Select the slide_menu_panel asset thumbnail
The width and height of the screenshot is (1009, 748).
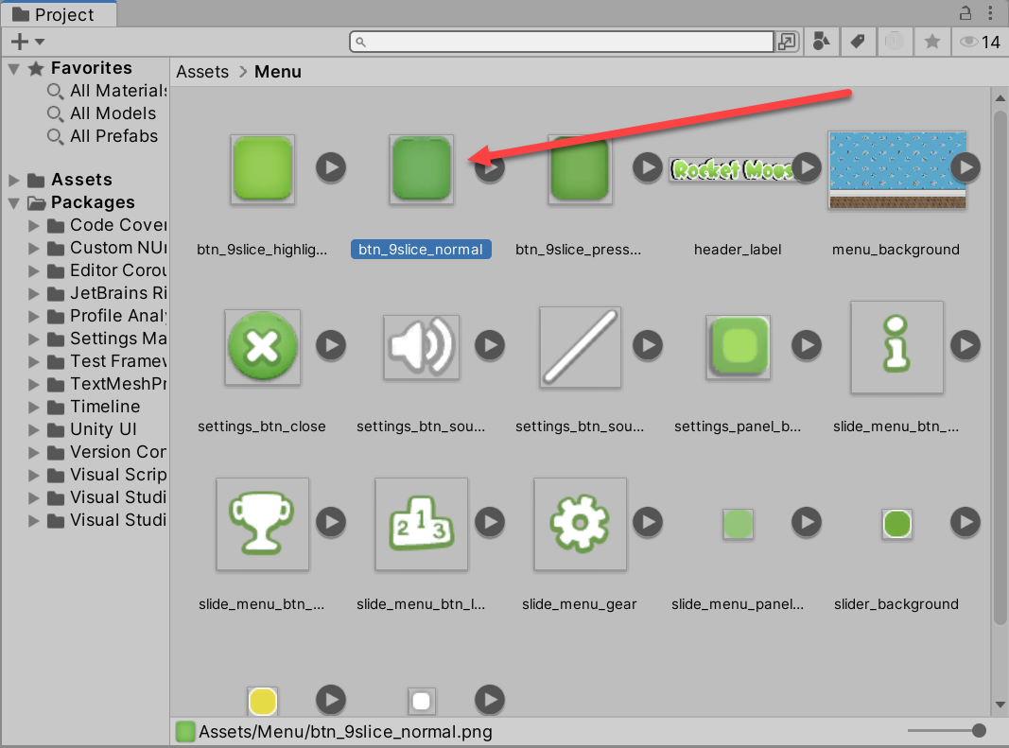pyautogui.click(x=739, y=524)
